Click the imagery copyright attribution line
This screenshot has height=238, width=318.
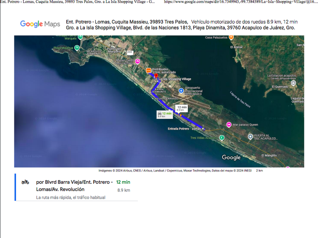[x=175, y=171]
